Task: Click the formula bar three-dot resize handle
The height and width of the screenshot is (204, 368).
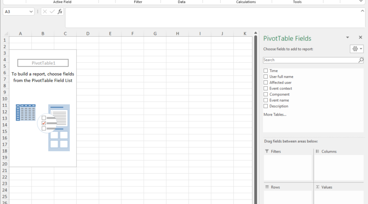Action: (38, 11)
